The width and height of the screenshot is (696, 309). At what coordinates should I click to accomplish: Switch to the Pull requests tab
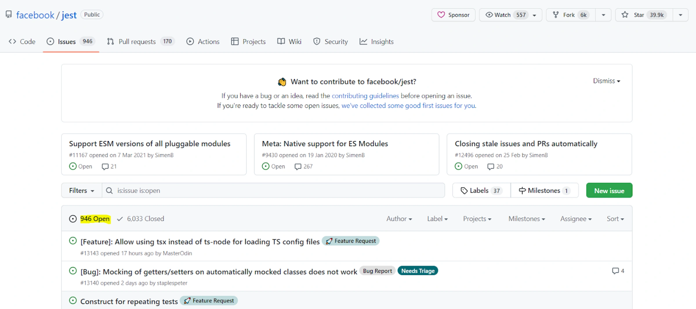[x=137, y=42]
